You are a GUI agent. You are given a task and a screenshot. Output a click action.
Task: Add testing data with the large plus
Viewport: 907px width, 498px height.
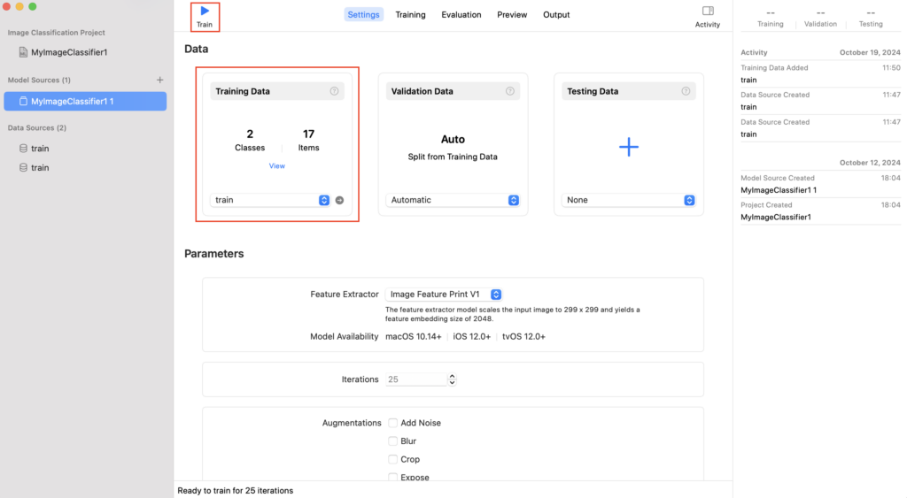coord(628,148)
